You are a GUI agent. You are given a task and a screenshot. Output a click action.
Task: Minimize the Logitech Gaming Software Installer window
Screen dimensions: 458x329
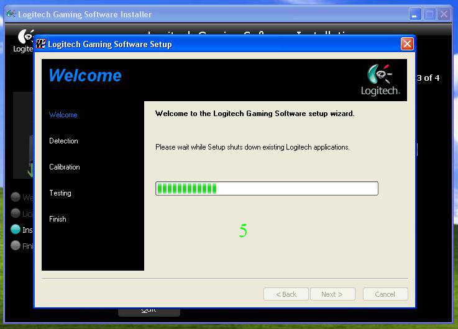coord(415,14)
